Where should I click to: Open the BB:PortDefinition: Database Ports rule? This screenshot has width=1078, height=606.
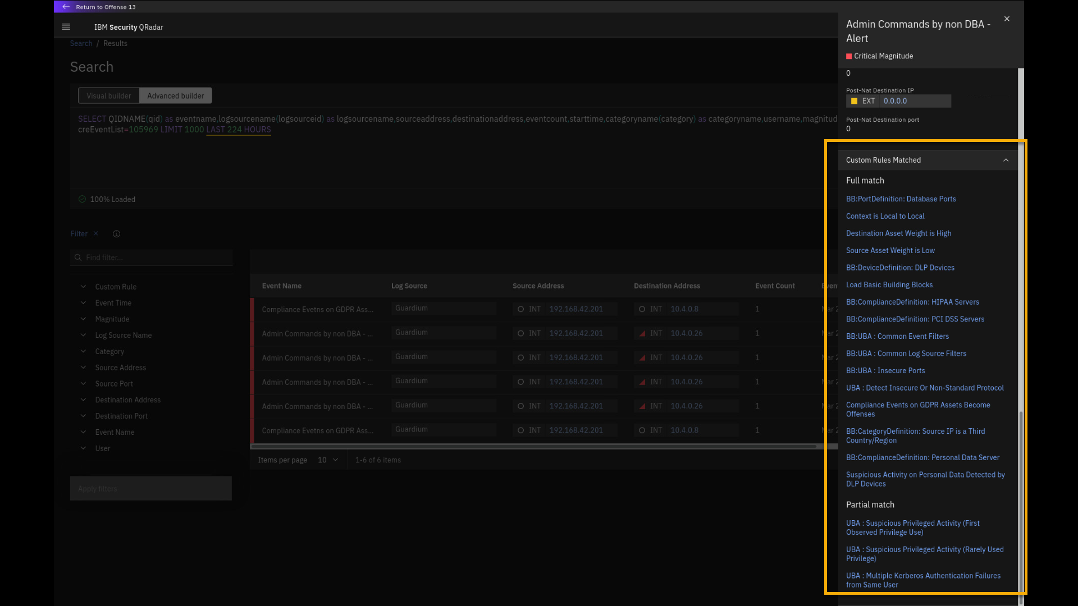[x=901, y=199]
